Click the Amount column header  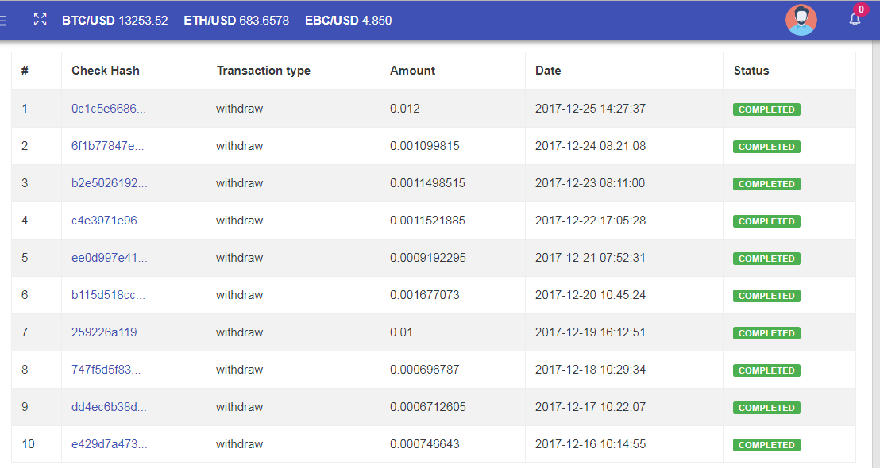[x=412, y=71]
